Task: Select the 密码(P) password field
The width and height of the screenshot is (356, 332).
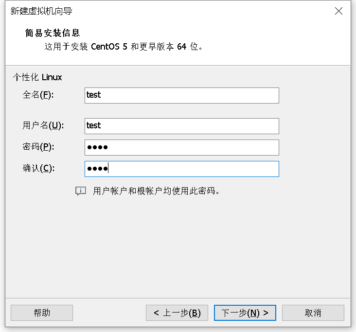Action: coord(181,147)
